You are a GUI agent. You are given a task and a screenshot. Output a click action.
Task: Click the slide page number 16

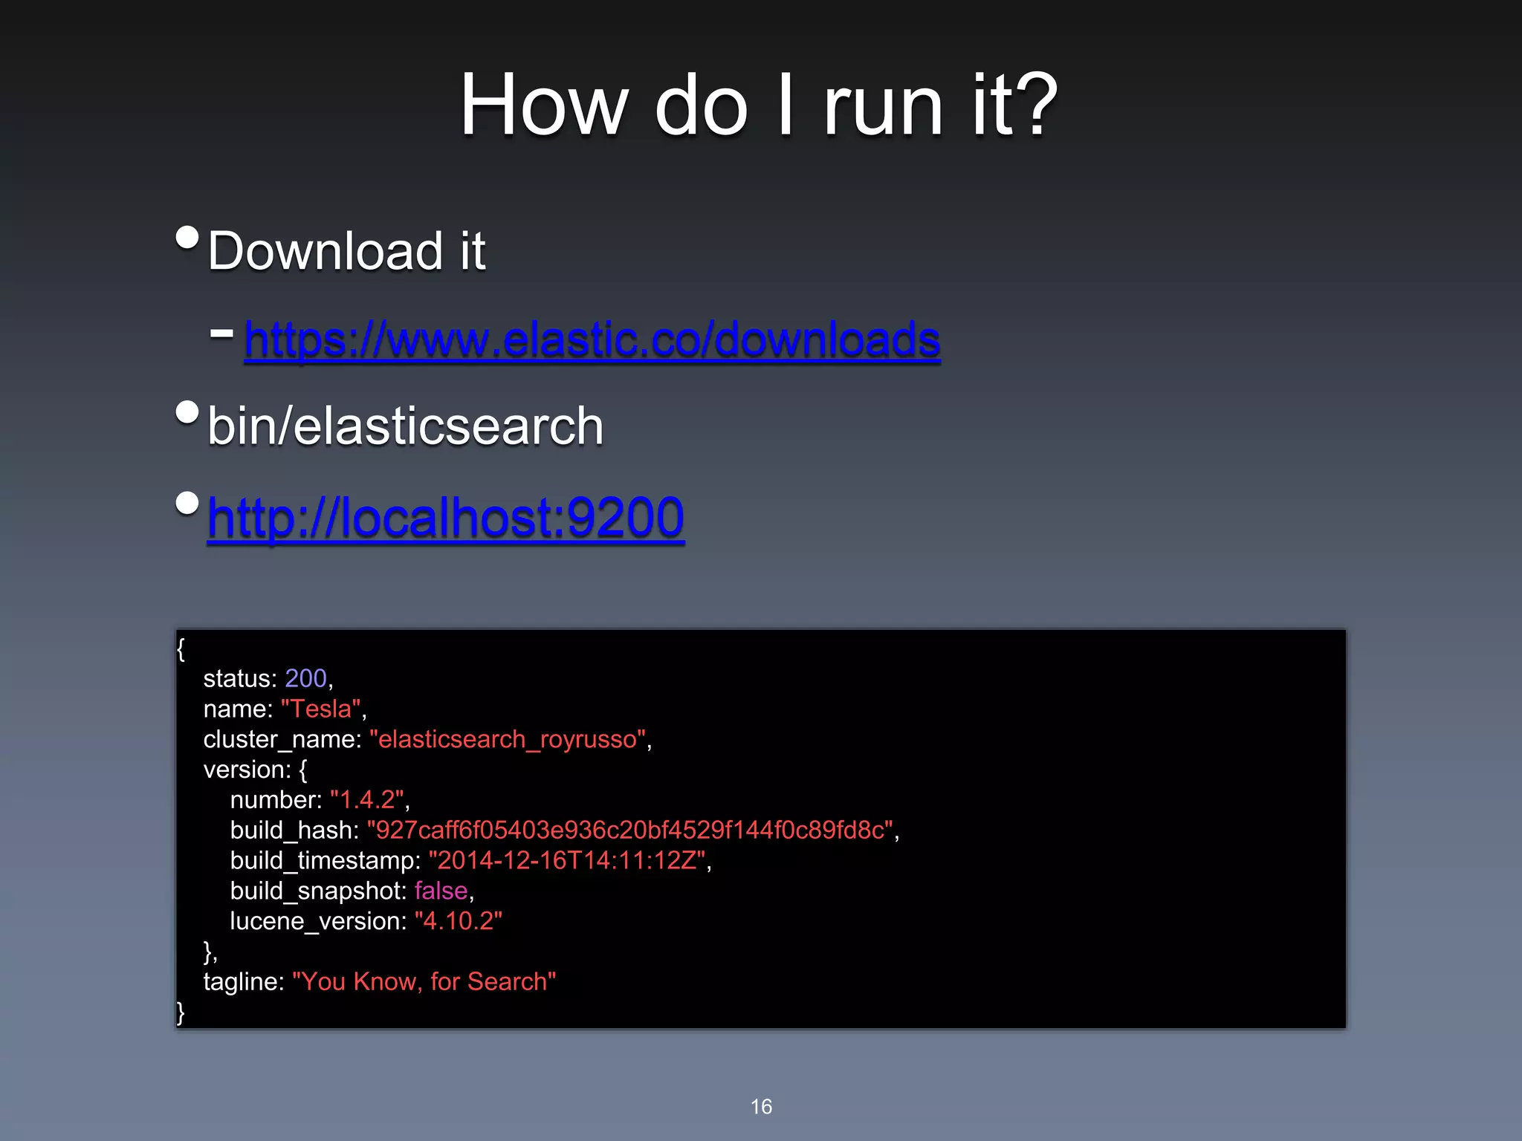pos(761,1107)
